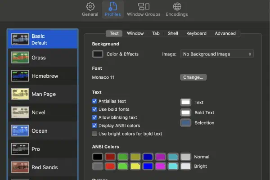Pick the Red Sands profile
This screenshot has width=270, height=180.
[x=44, y=167]
